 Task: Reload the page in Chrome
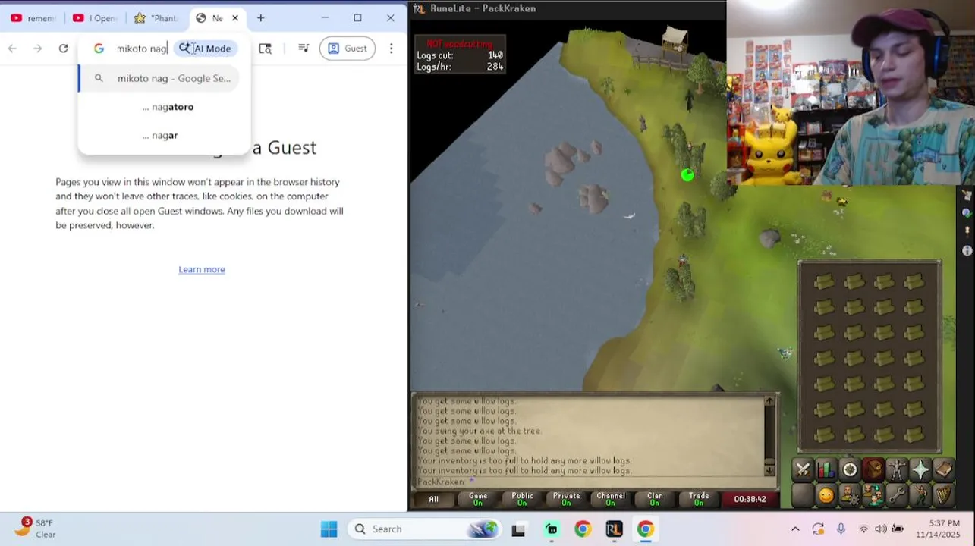[63, 49]
